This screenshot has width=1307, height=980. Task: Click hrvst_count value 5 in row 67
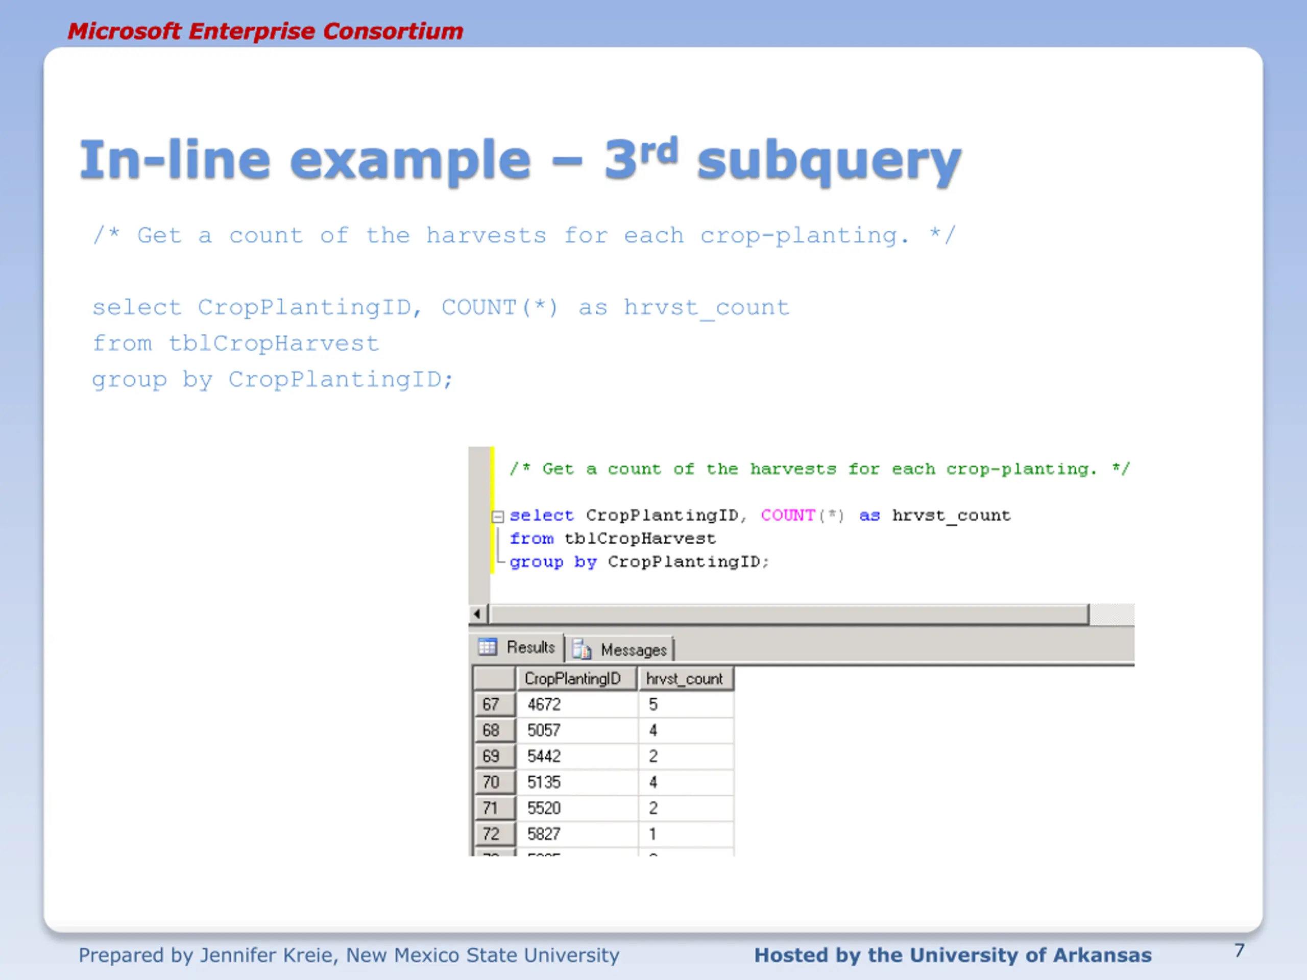pyautogui.click(x=686, y=704)
